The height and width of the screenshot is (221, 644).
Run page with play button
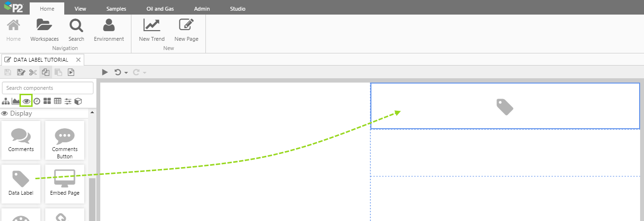(x=105, y=72)
